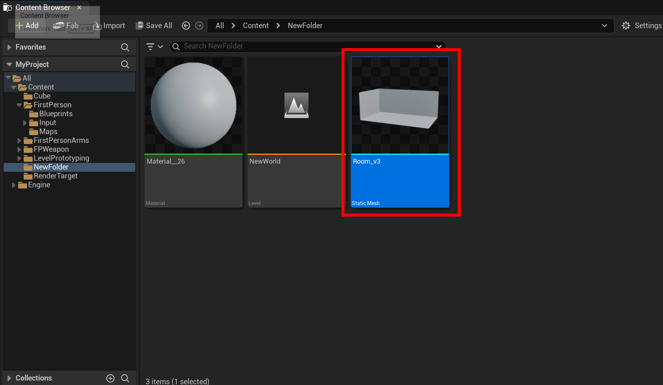
Task: Go forward in folder history
Action: tap(199, 26)
